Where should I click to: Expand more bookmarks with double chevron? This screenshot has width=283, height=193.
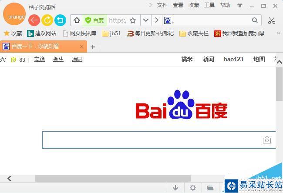point(279,33)
